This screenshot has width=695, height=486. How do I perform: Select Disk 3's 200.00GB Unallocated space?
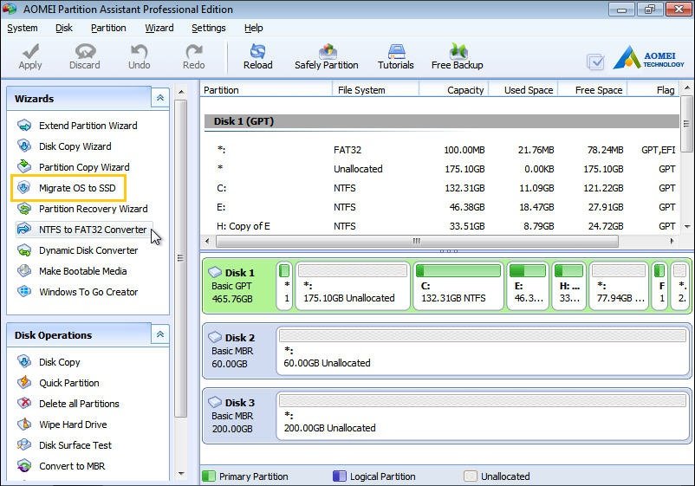point(482,416)
